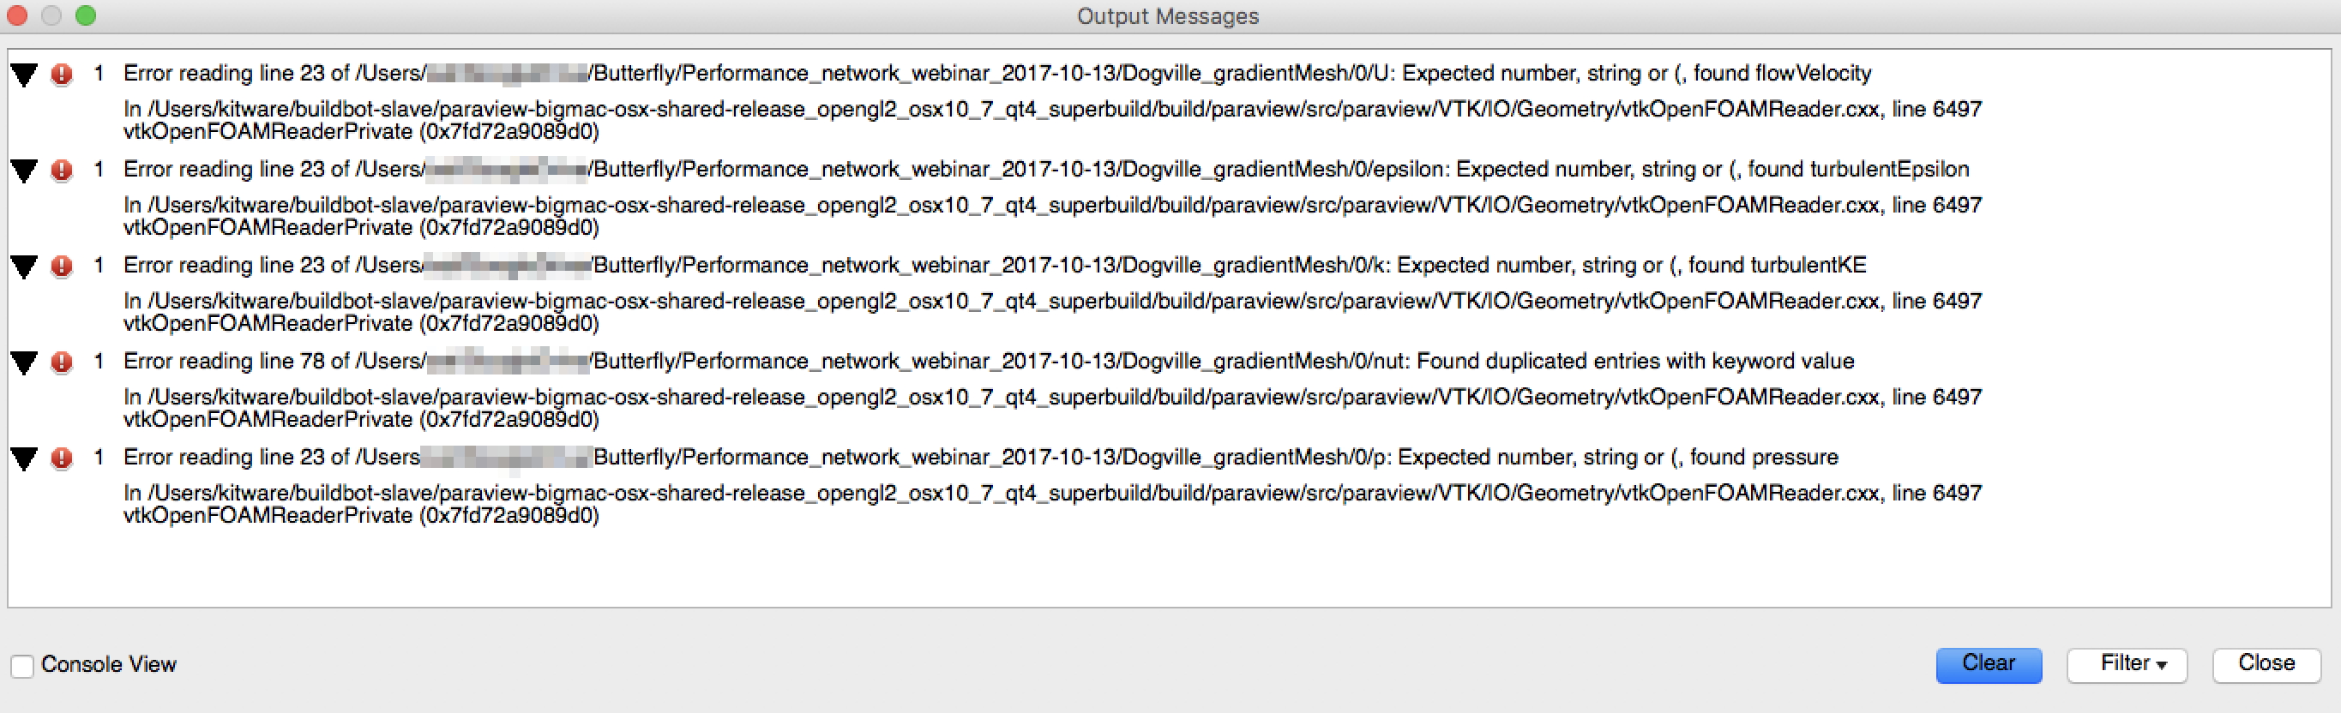Click the vtkOpenFOAMReader.cxx detail under the turbulentKE error
This screenshot has width=2341, height=713.
click(x=1052, y=313)
